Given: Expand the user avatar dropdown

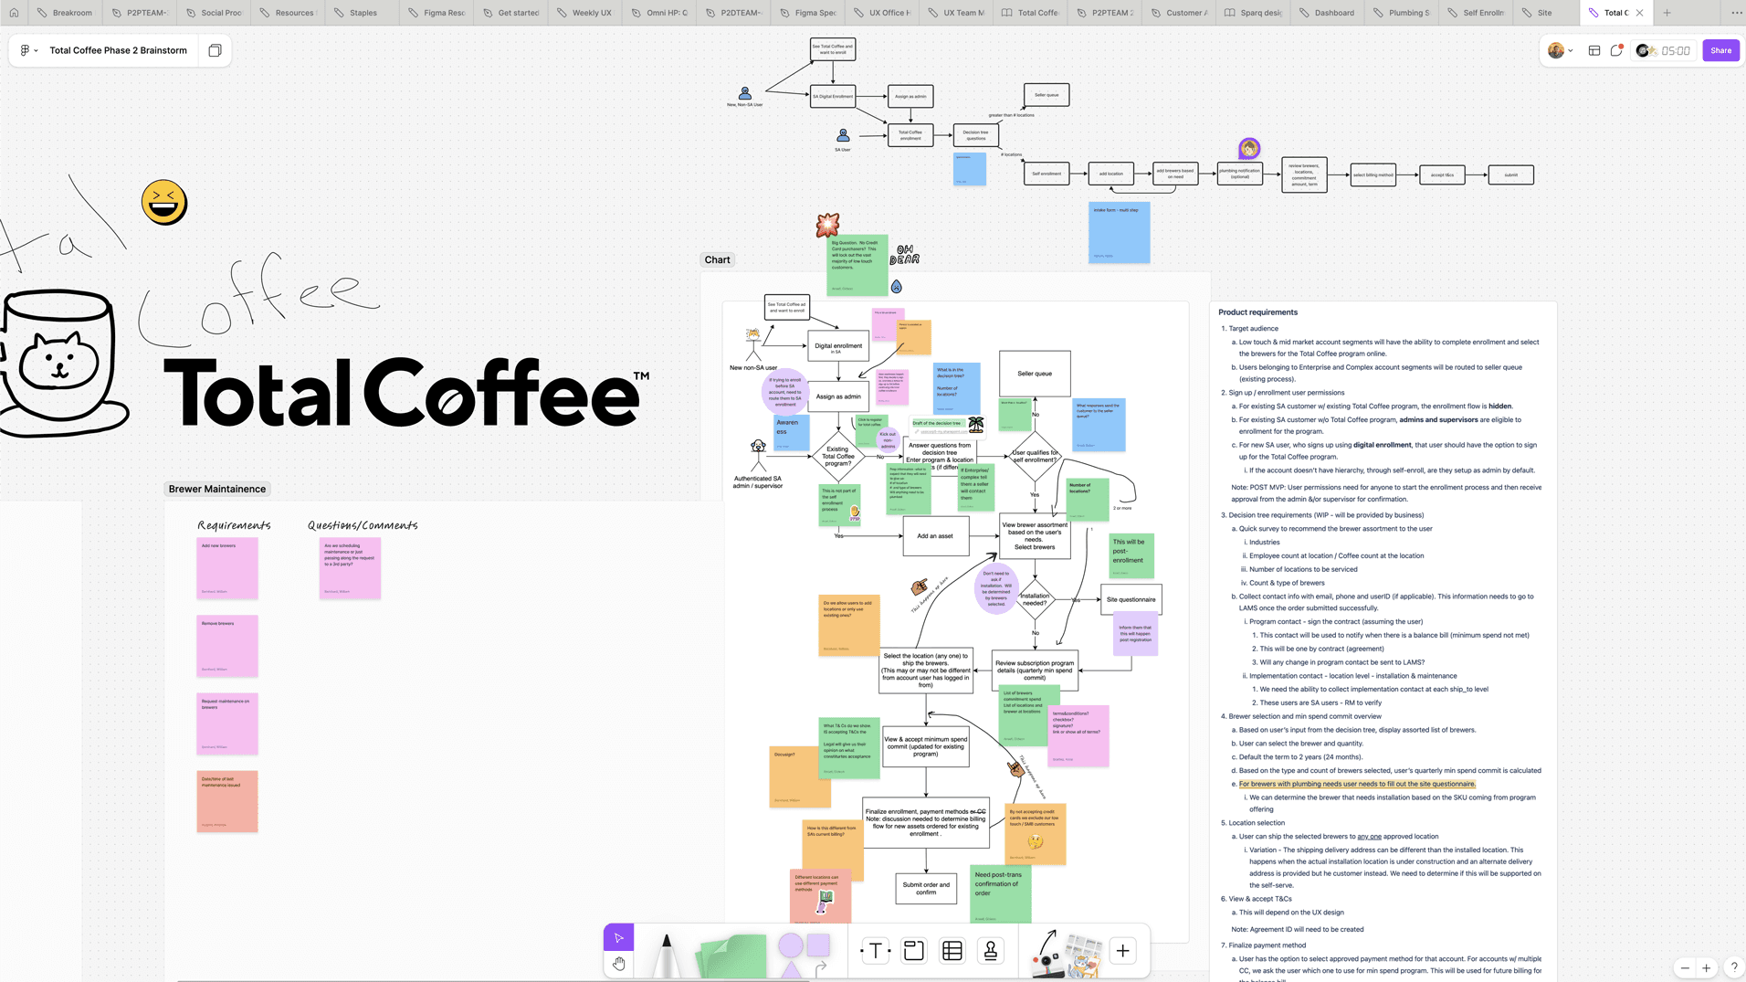Looking at the screenshot, I should [x=1561, y=50].
